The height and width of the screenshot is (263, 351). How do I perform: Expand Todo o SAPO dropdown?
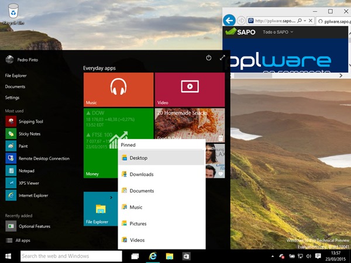pos(278,32)
